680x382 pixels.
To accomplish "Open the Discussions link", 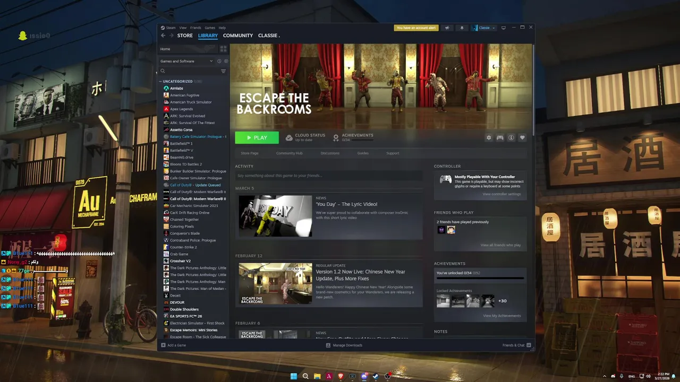I will (330, 153).
